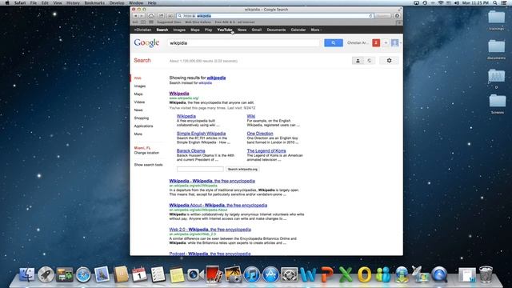Open yellow Notes icon in the Dock

(x=177, y=275)
